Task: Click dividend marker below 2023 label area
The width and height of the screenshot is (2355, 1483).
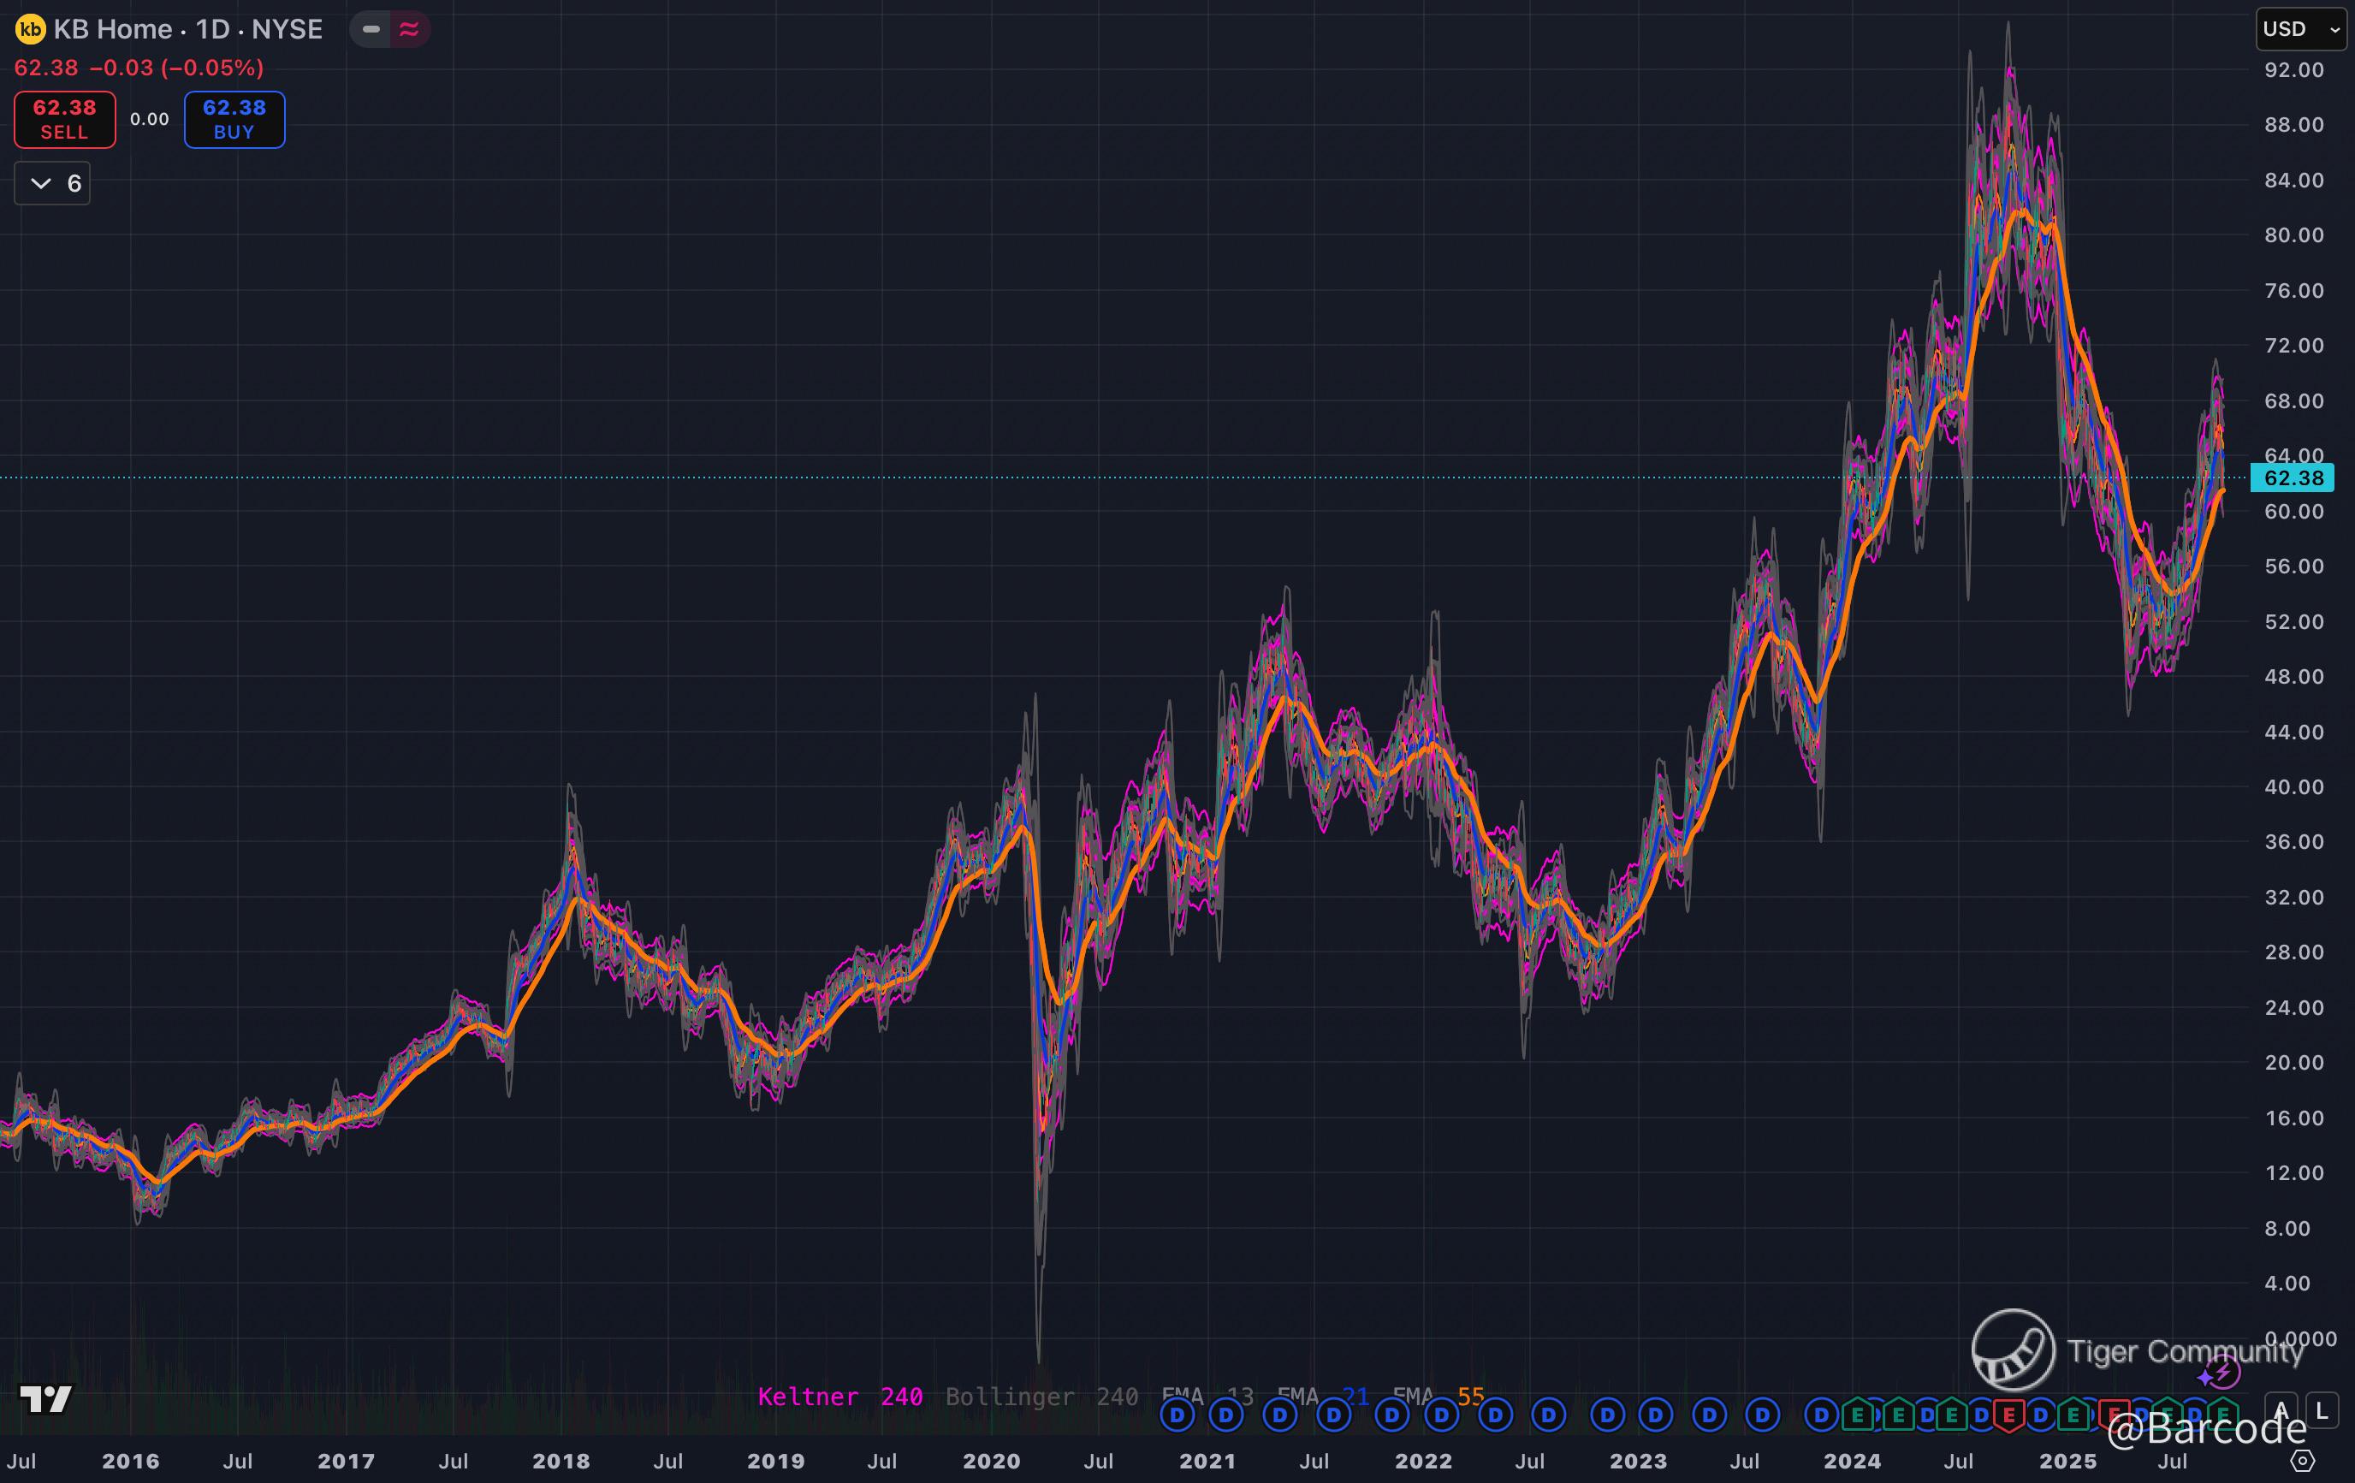Action: (x=1655, y=1415)
